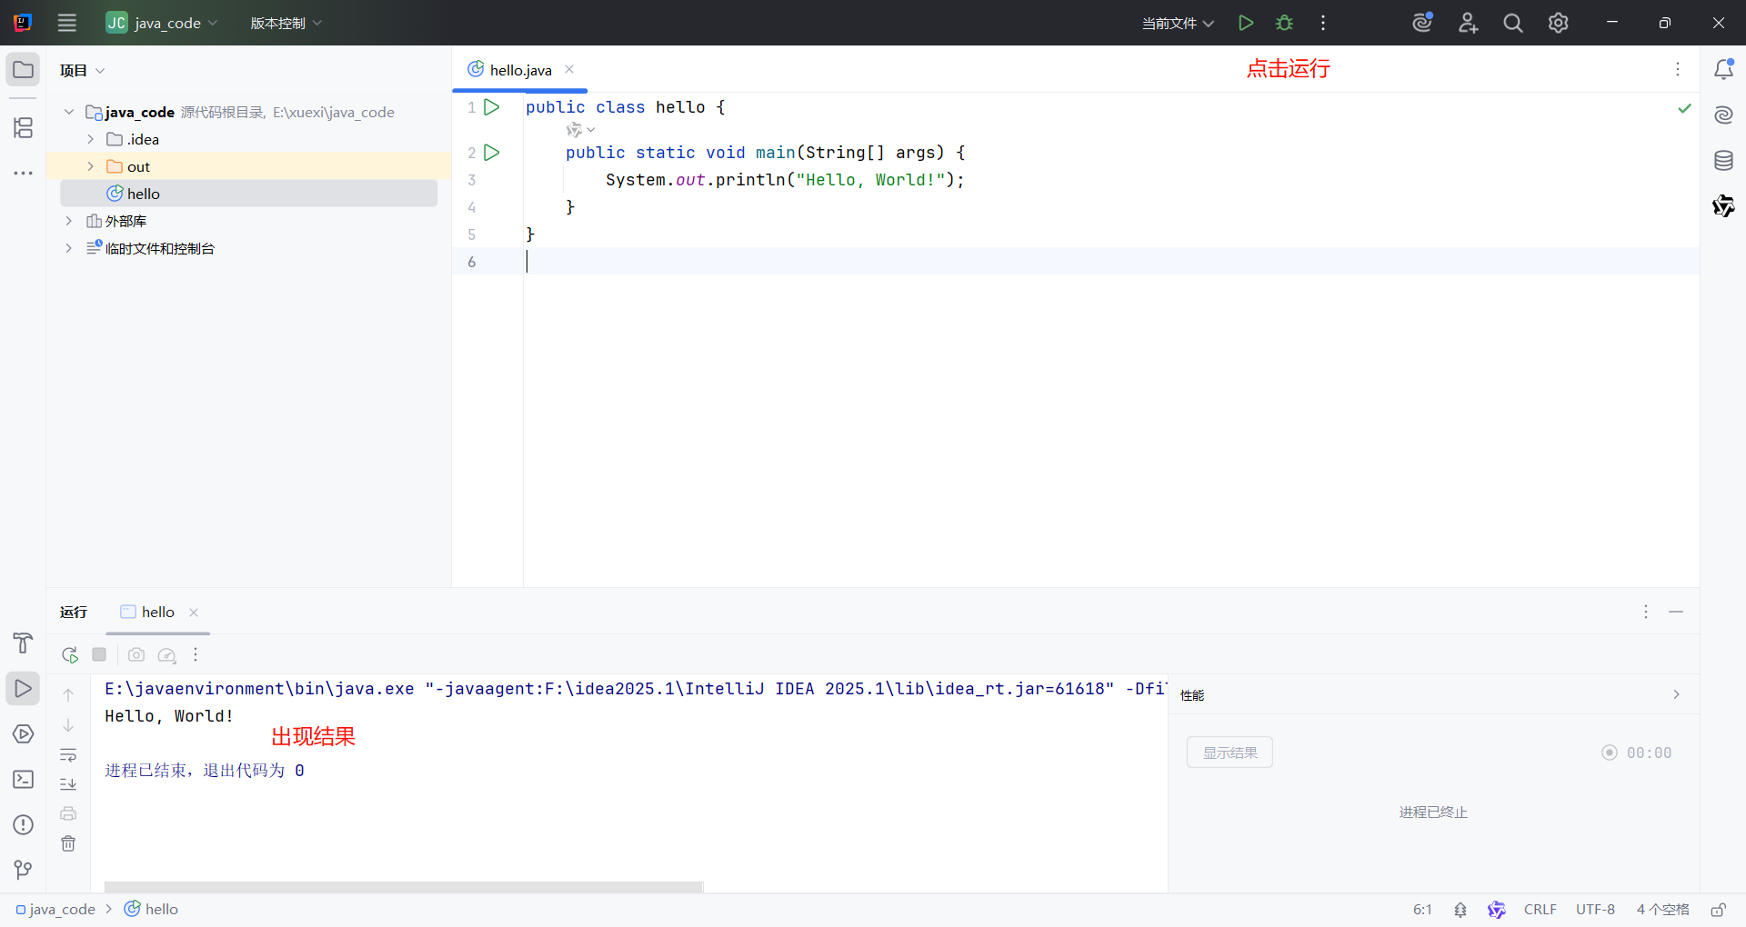Take a thread dump with the camera icon

click(x=136, y=654)
